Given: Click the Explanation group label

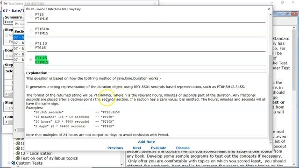Looking at the screenshot, I should click(36, 73).
